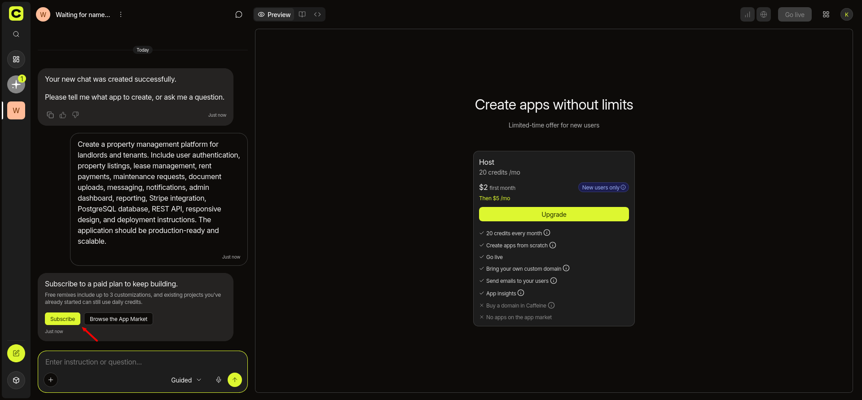Image resolution: width=862 pixels, height=400 pixels.
Task: Like the message with thumbs up
Action: pos(63,115)
